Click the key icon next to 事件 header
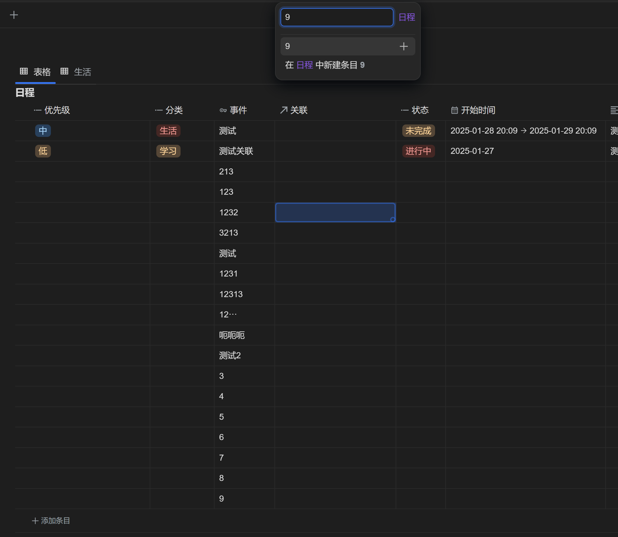Viewport: 618px width, 537px height. (223, 110)
